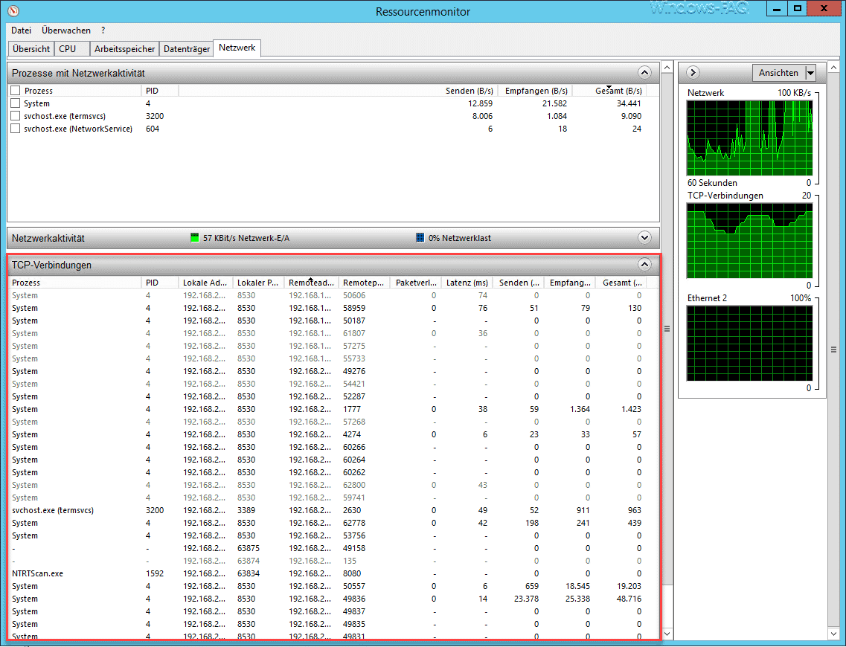This screenshot has height=647, width=846.
Task: Sort TCP connections by Paketverlust header
Action: coord(416,283)
